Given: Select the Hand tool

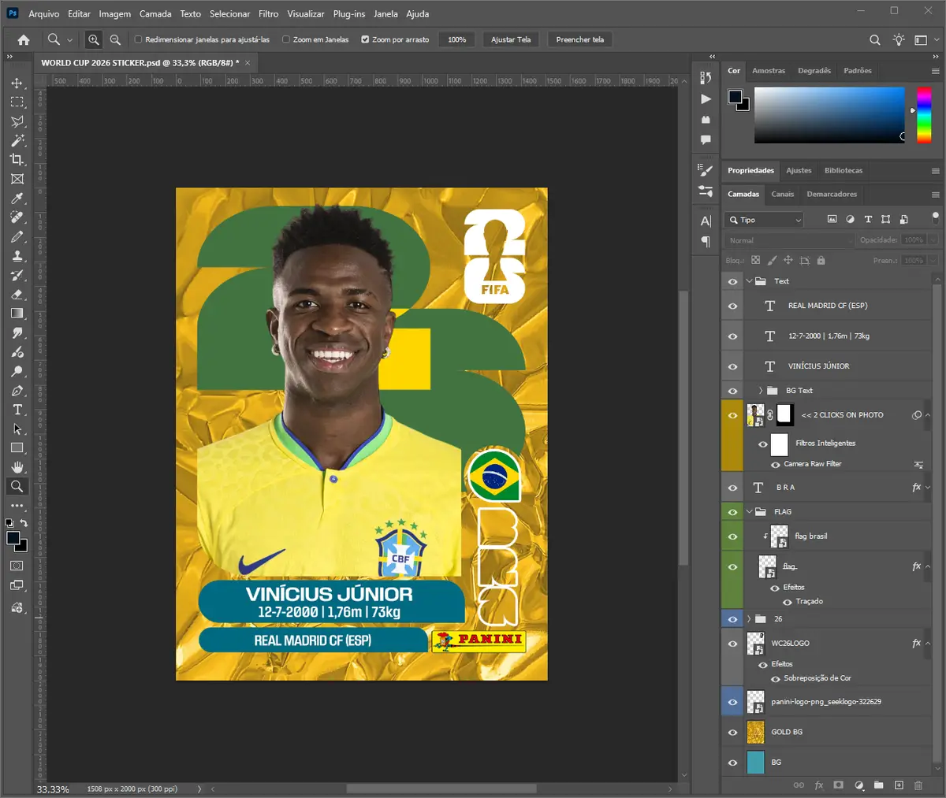Looking at the screenshot, I should (17, 467).
